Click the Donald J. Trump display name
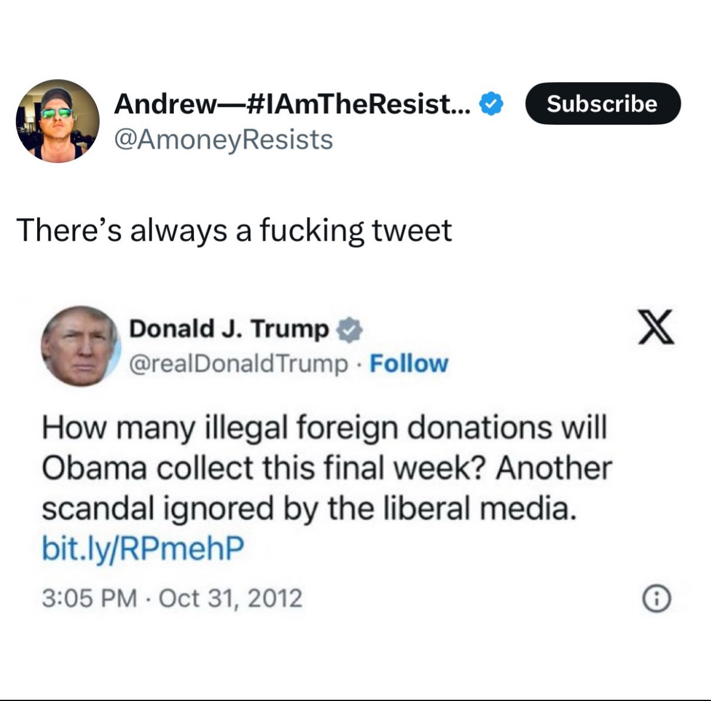Image resolution: width=711 pixels, height=701 pixels. 229,328
